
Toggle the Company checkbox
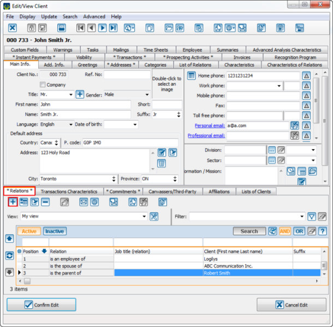[43, 85]
